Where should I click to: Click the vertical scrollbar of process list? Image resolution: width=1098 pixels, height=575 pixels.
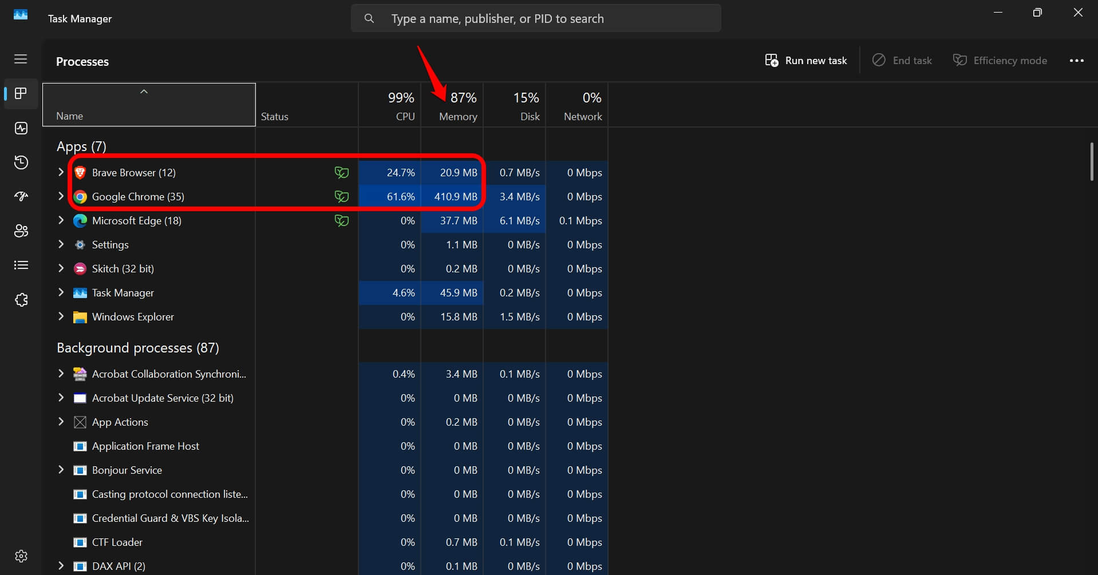pyautogui.click(x=1092, y=161)
